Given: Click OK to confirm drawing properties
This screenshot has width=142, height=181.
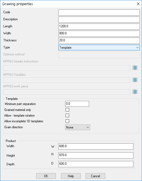Looking at the screenshot, I should pos(46,176).
